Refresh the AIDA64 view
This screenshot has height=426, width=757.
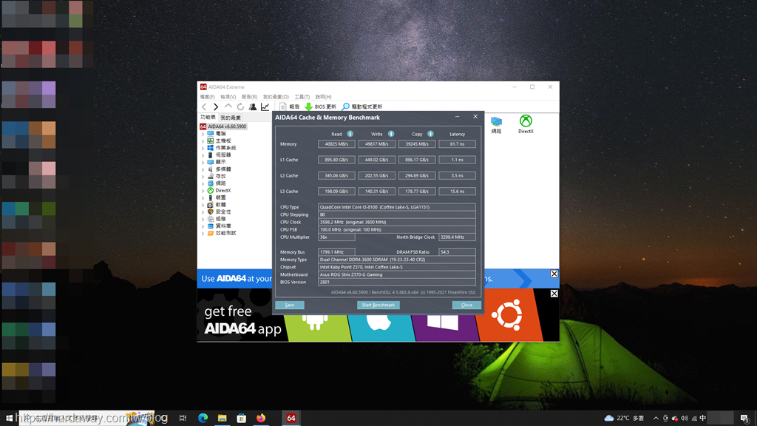tap(240, 106)
